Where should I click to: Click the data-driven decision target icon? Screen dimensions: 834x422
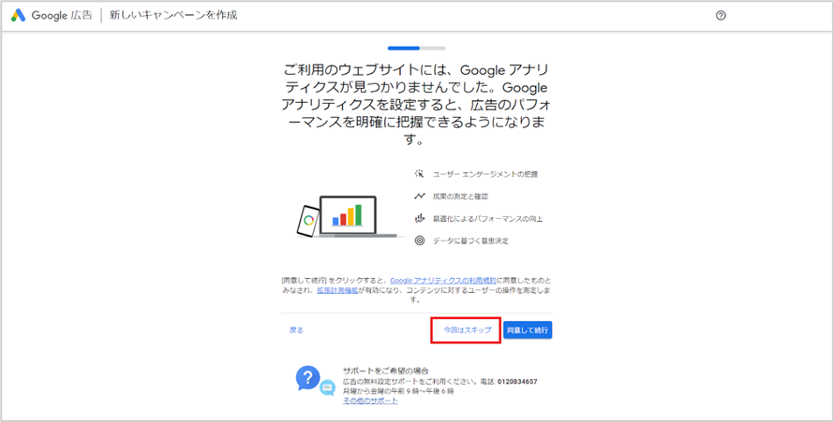420,240
